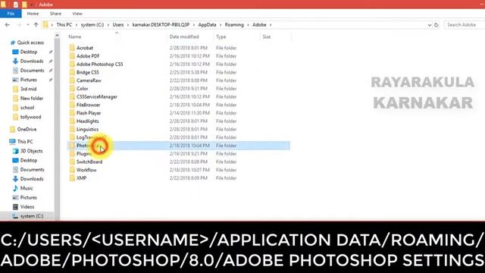Click the Photoshop folder row's File folder type
The width and height of the screenshot is (485, 273).
coord(226,146)
